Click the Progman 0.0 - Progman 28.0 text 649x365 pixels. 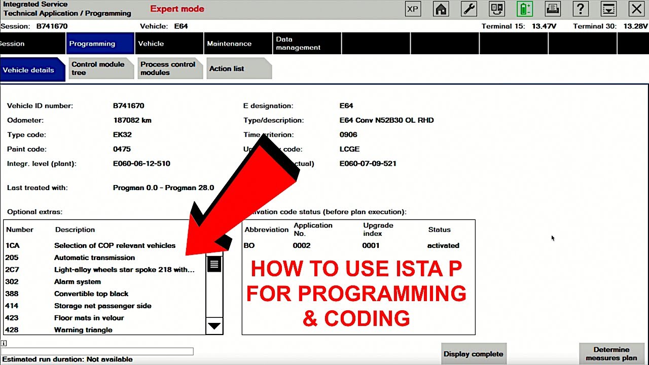[163, 188]
